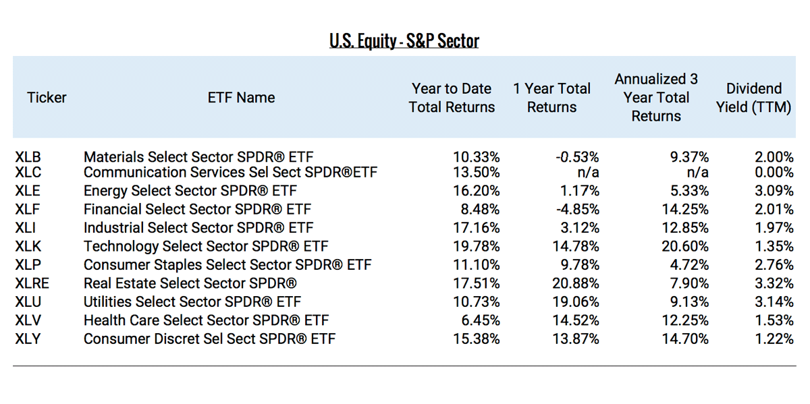Select the Dividend Yield (TTM) header

[x=753, y=98]
